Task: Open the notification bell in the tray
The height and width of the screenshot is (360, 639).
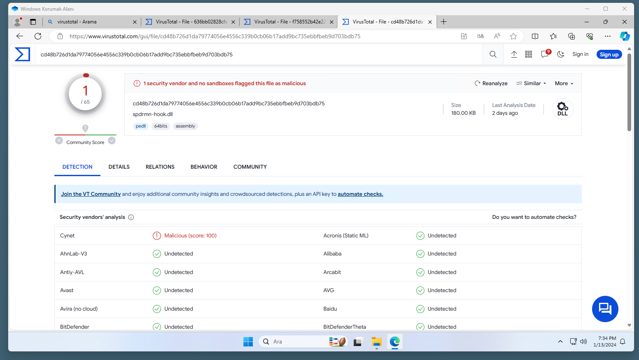Action: [x=623, y=341]
